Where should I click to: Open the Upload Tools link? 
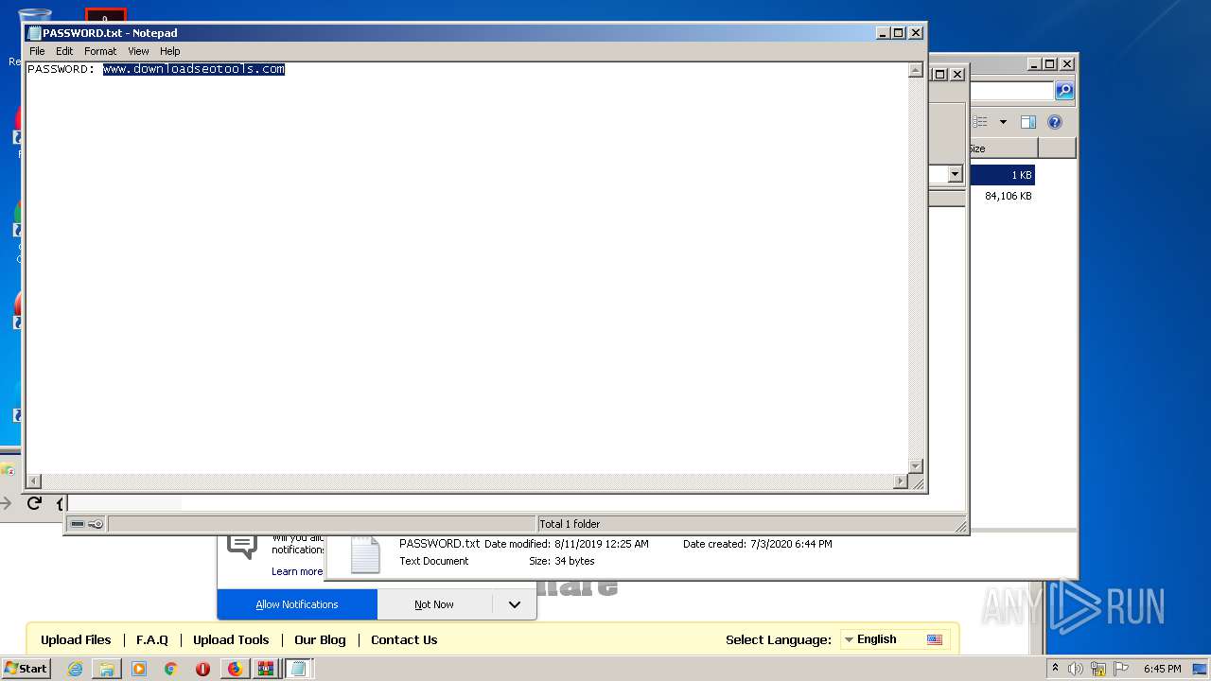click(231, 639)
